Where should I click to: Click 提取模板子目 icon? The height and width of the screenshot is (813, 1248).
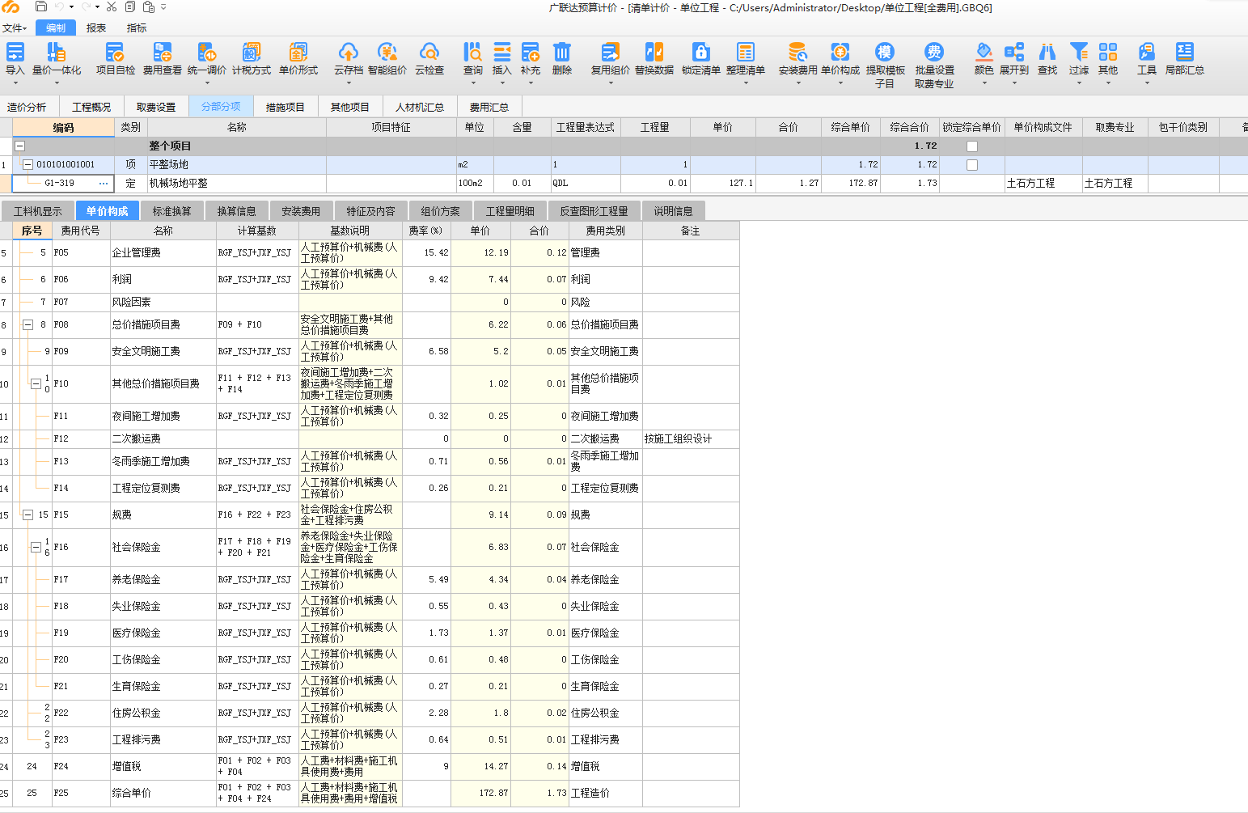(885, 53)
